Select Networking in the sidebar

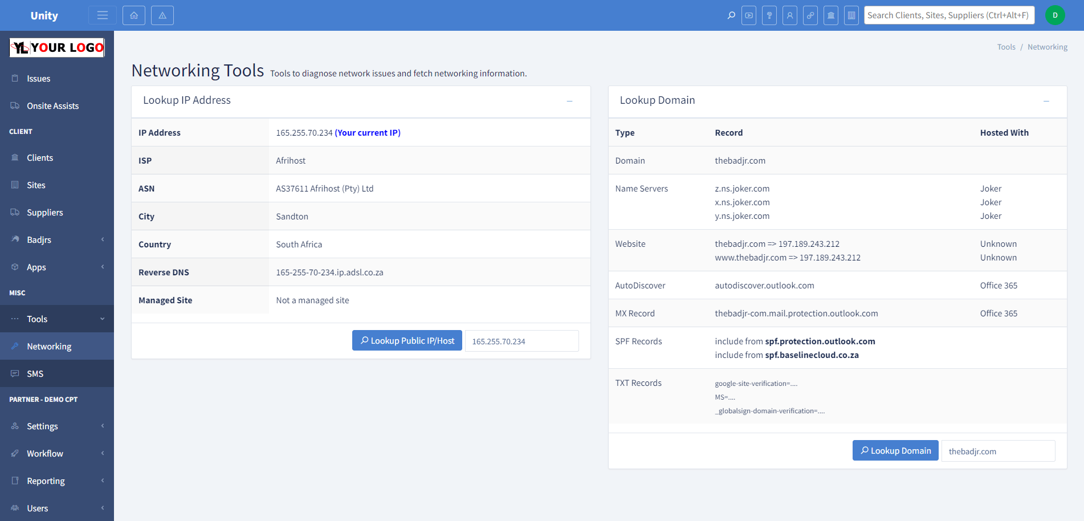(x=57, y=347)
